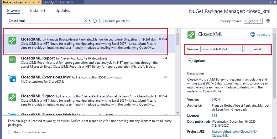Open the Version dropdown Latest stable 0.95.4
Viewport: 277px width, 139px height.
(x=222, y=49)
